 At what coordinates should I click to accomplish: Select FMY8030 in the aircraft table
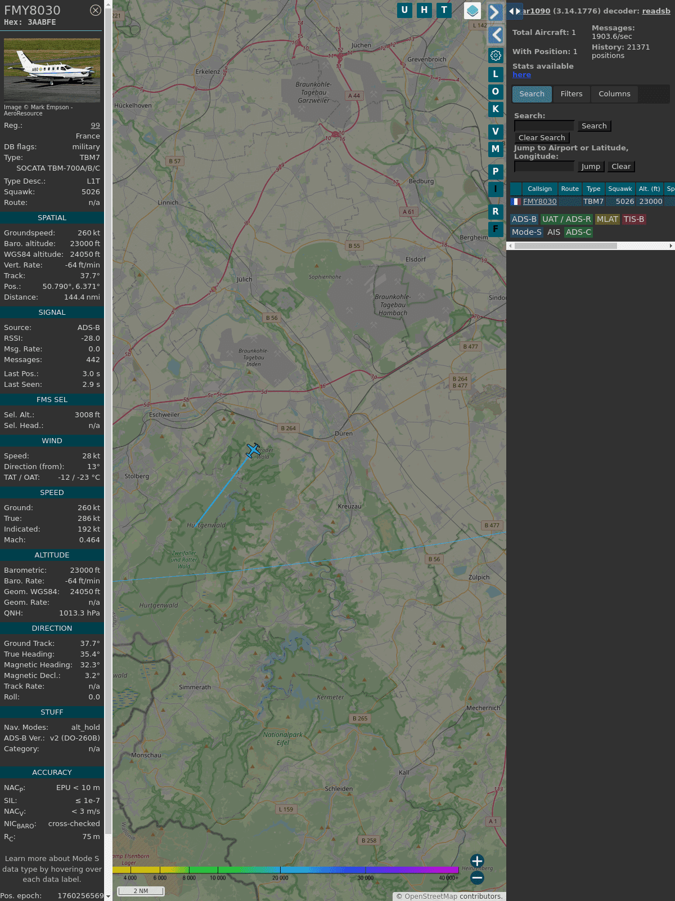pyautogui.click(x=539, y=202)
